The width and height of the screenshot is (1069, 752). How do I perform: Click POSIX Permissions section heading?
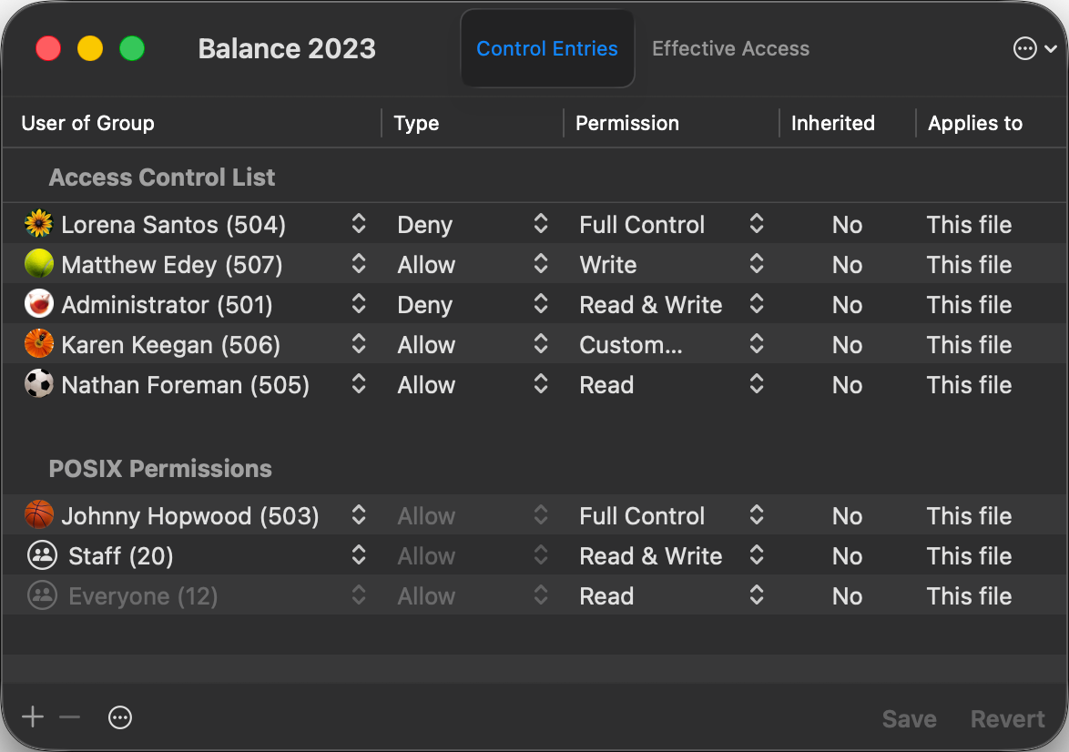point(160,468)
